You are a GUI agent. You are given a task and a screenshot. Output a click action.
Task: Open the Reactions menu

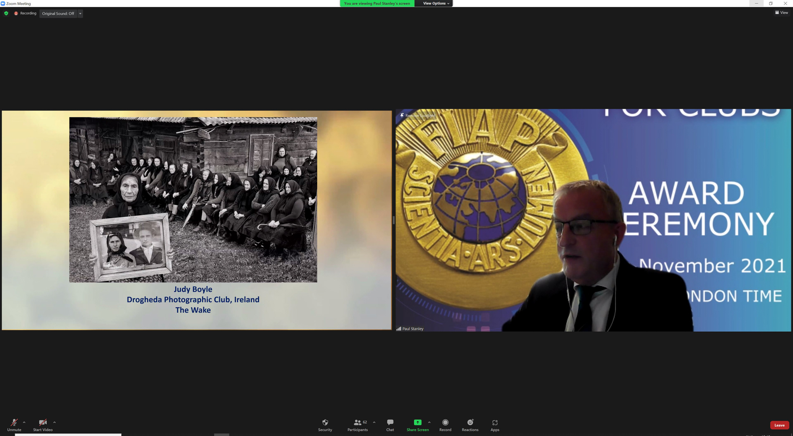click(470, 425)
